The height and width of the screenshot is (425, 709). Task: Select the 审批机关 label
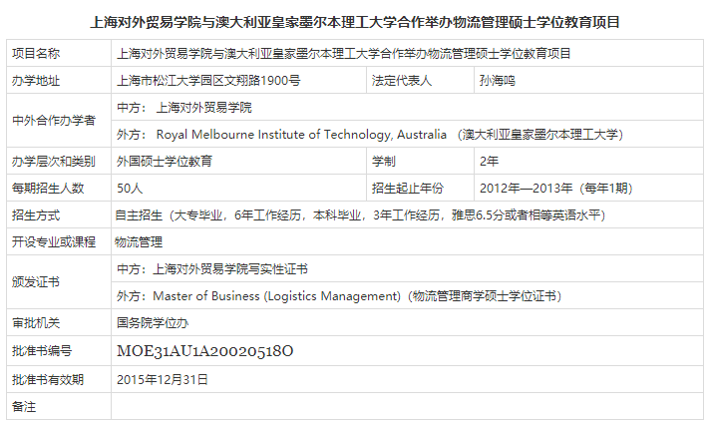[36, 323]
